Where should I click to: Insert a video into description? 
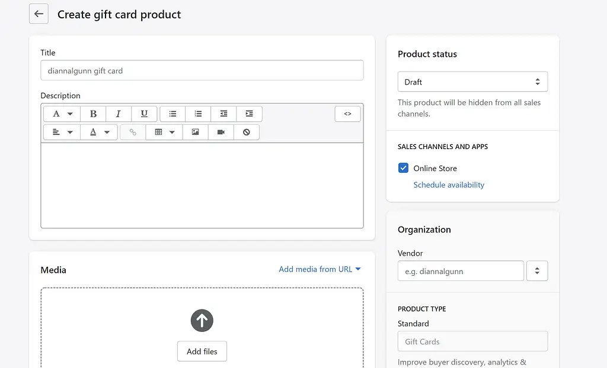pyautogui.click(x=221, y=132)
